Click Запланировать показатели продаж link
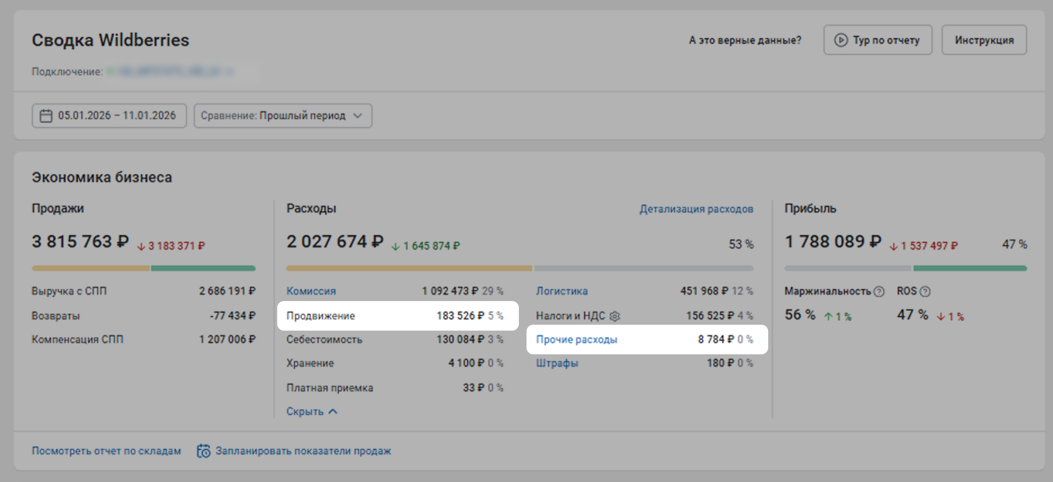 coord(303,451)
